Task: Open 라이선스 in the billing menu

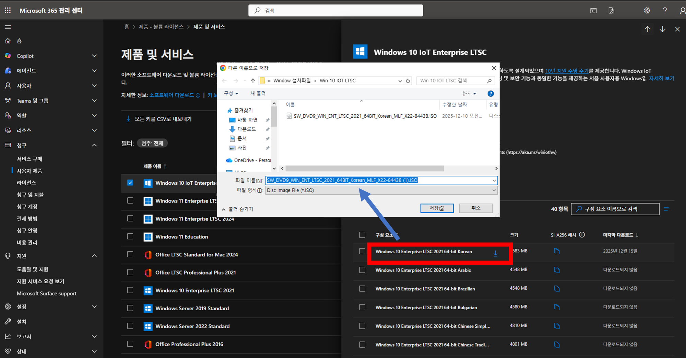Action: click(26, 183)
